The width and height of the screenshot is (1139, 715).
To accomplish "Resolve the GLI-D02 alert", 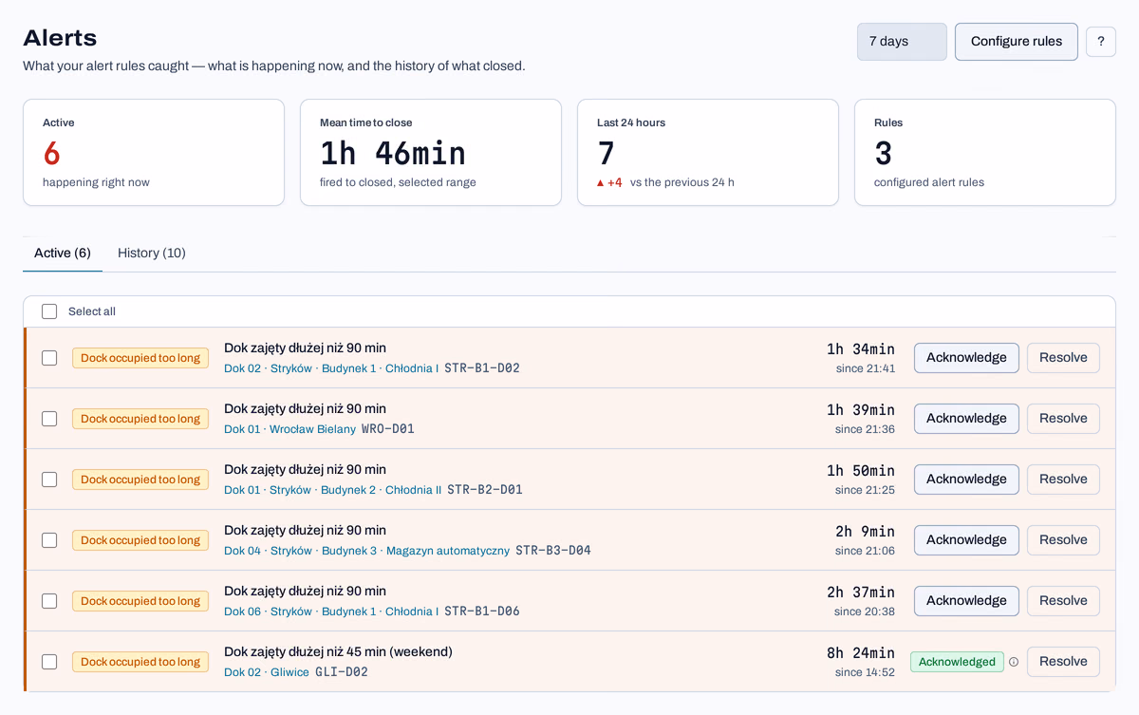I will point(1063,662).
